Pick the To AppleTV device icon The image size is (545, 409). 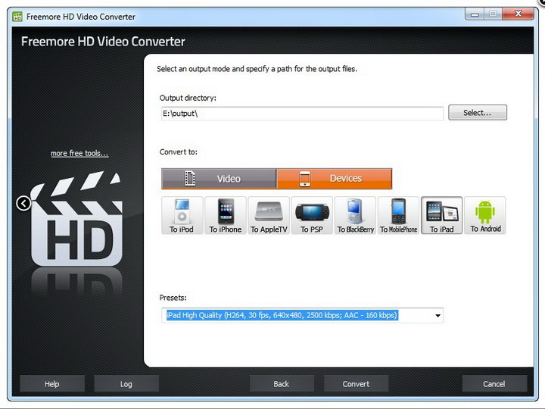tap(269, 215)
